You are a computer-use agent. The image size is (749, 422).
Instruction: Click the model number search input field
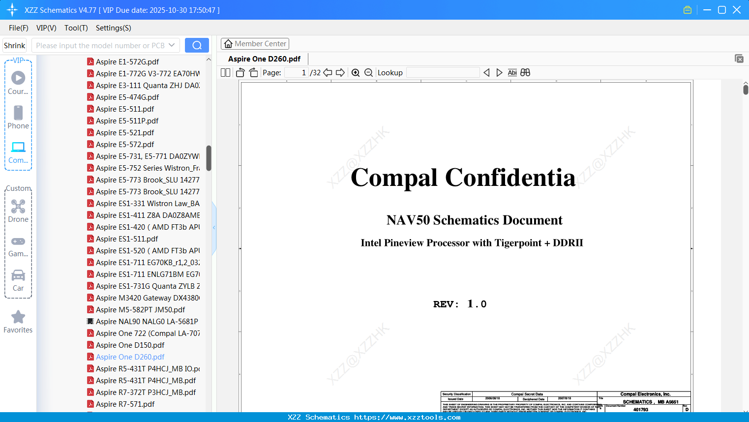(x=100, y=45)
